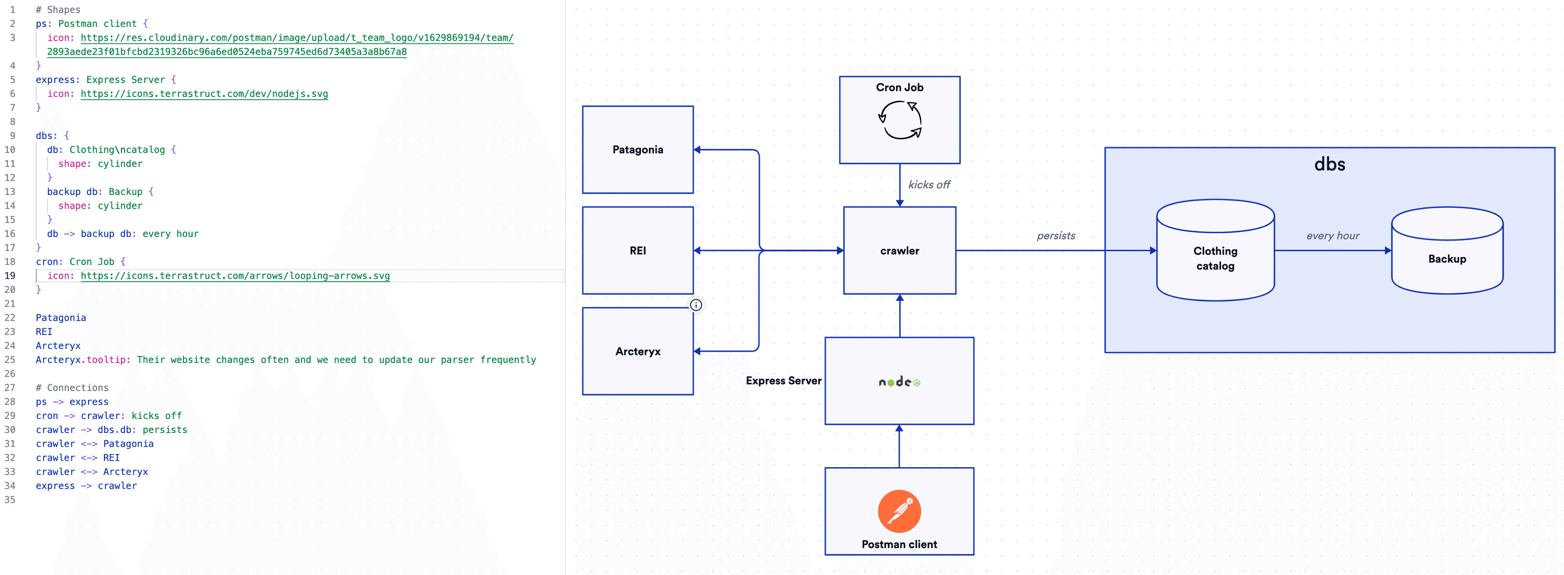Image resolution: width=1564 pixels, height=575 pixels.
Task: Click 'db -> backup db: every hour' line
Action: pos(123,234)
